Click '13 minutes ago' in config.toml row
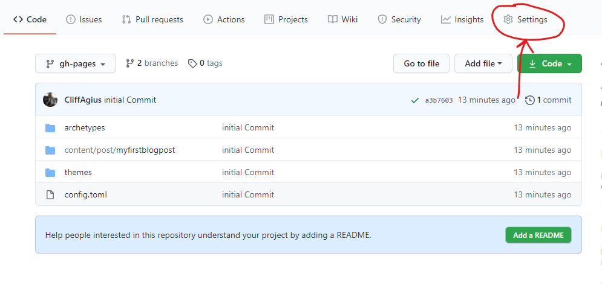The height and width of the screenshot is (285, 602). click(x=543, y=194)
